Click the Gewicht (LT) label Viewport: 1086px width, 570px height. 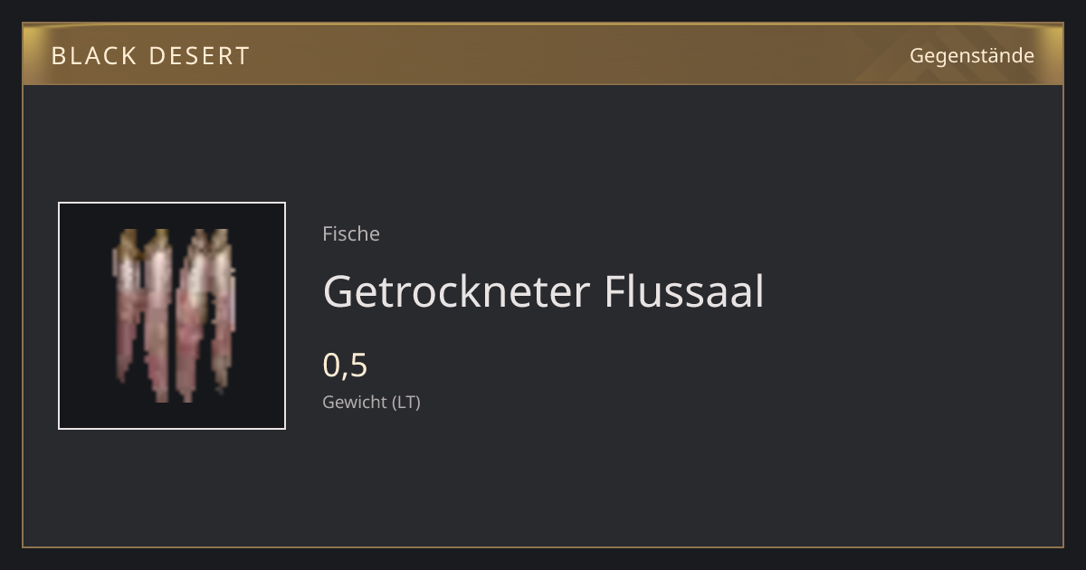click(x=371, y=402)
